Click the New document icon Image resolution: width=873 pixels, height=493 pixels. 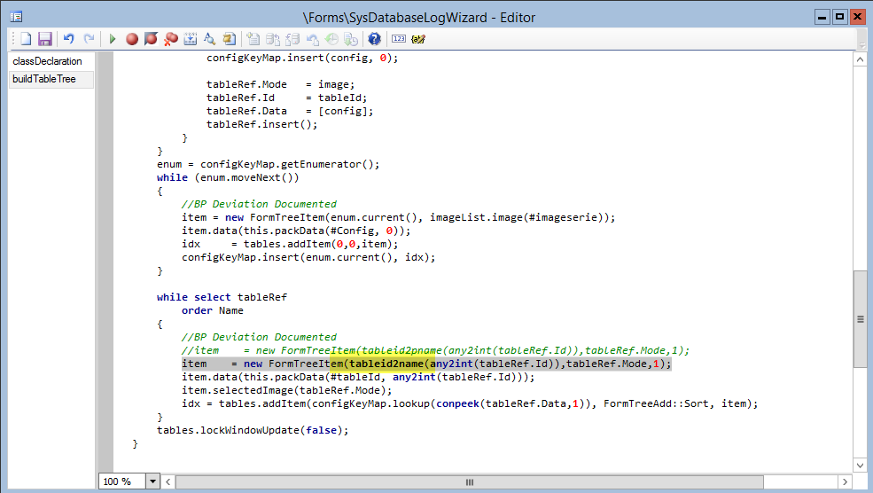click(26, 39)
